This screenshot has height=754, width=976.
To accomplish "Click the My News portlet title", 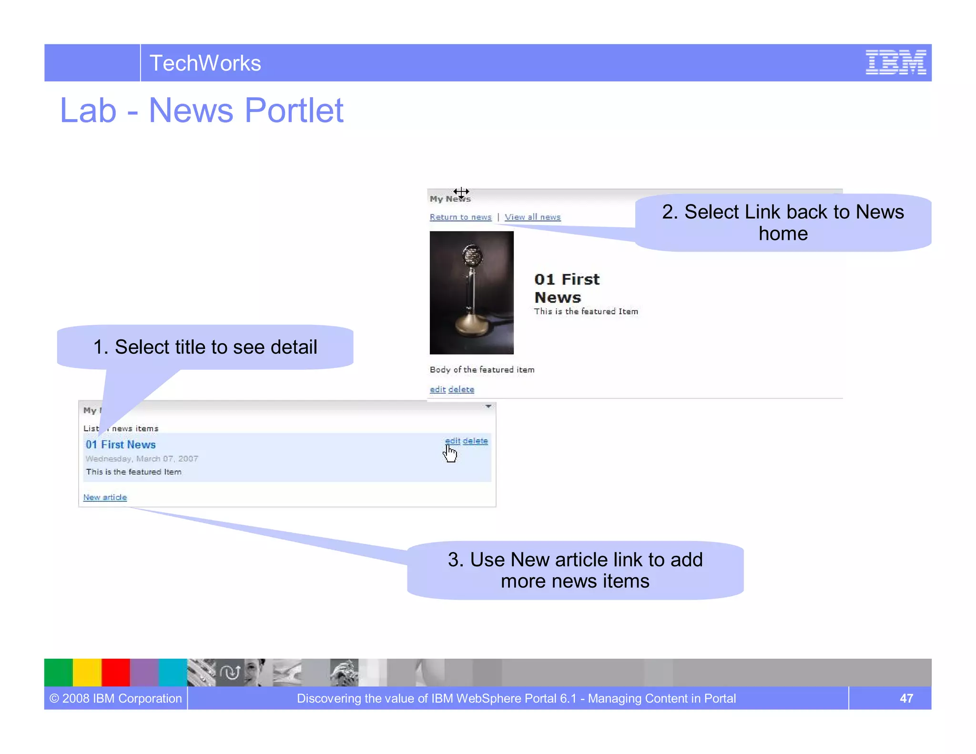I will pyautogui.click(x=450, y=199).
